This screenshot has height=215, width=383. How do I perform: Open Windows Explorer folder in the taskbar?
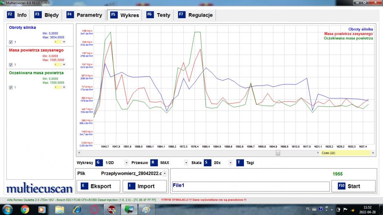[x=60, y=210]
